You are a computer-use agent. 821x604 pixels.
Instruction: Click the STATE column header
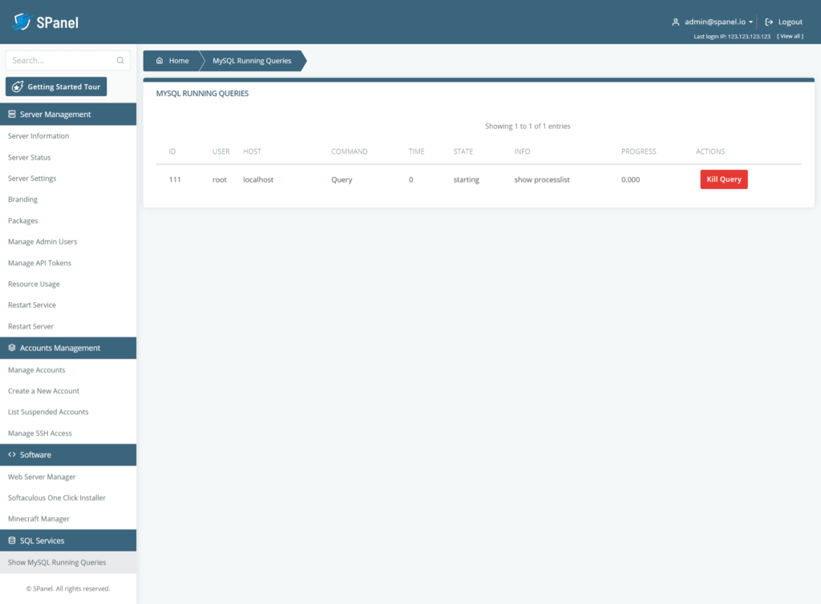[463, 151]
